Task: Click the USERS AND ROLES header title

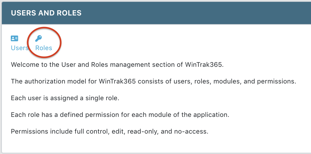Action: pyautogui.click(x=46, y=13)
